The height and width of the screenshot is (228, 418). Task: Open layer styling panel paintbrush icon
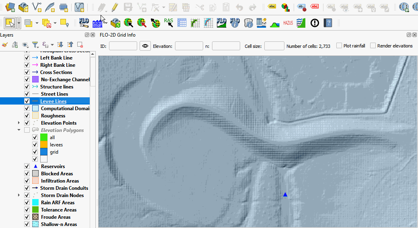coord(5,45)
